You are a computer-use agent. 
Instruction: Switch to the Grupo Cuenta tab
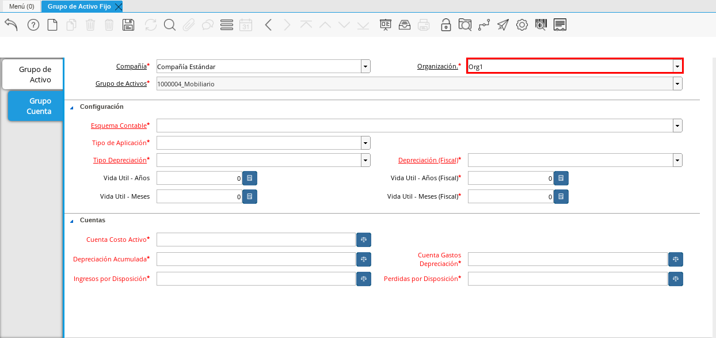[x=36, y=106]
